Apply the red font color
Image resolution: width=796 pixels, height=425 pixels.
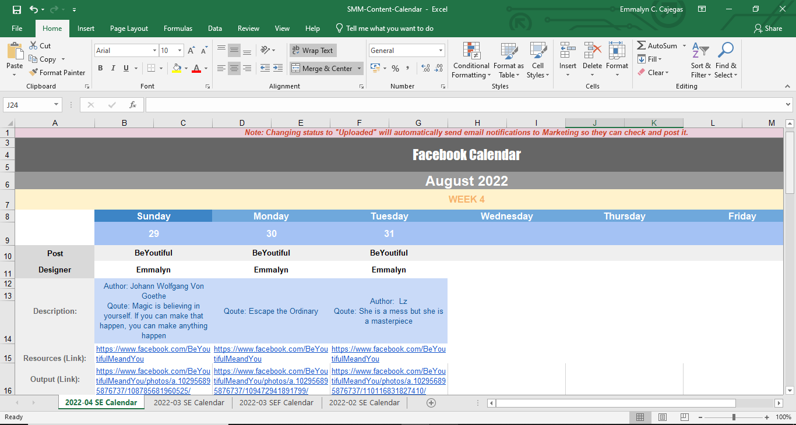pyautogui.click(x=196, y=68)
